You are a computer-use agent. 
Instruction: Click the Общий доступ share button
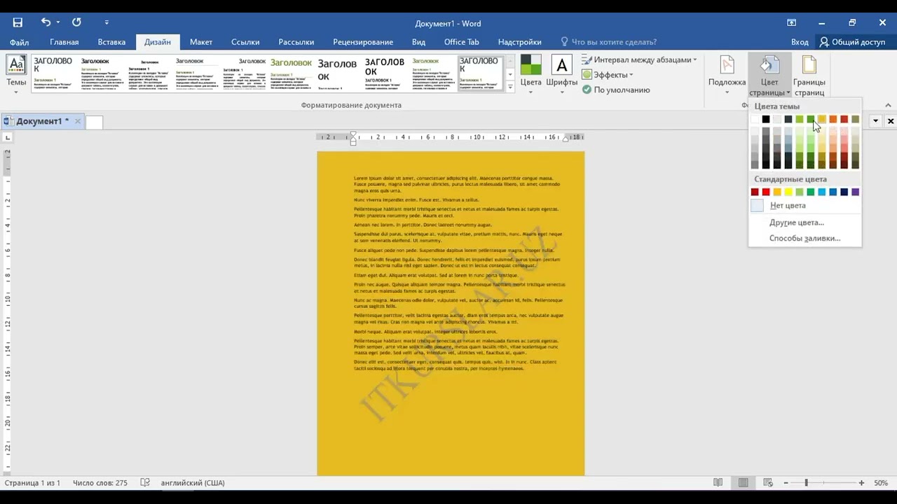pyautogui.click(x=852, y=42)
